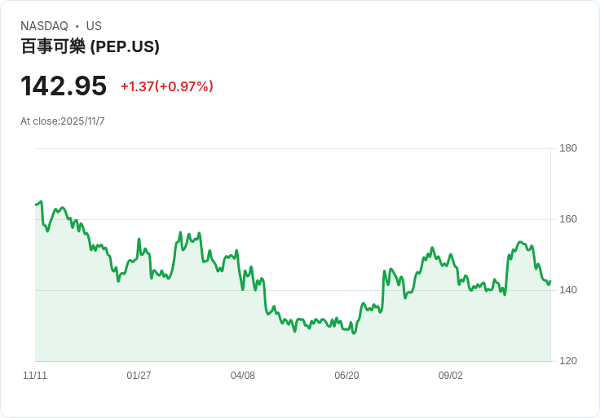This screenshot has height=418, width=600.
Task: Click the 160 horizontal gridline in the chart
Action: click(326, 219)
